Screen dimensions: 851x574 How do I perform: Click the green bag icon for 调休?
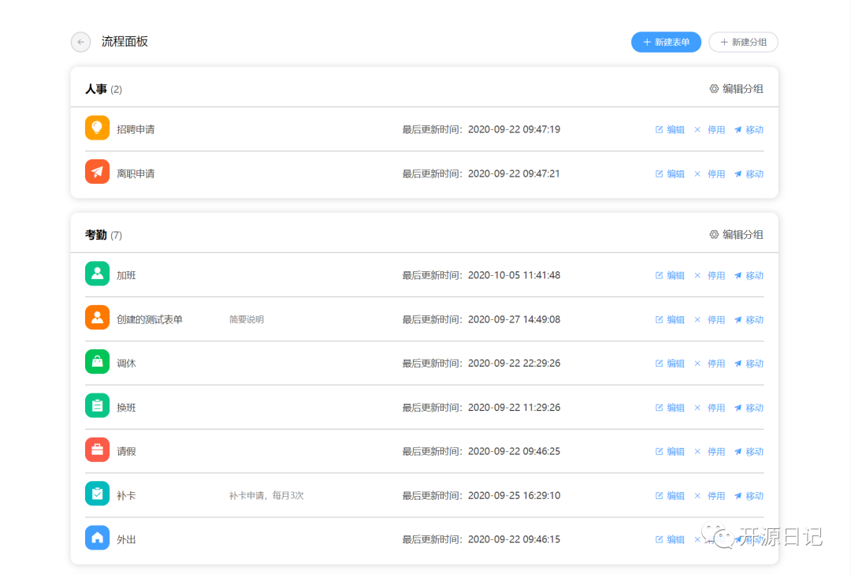tap(97, 362)
